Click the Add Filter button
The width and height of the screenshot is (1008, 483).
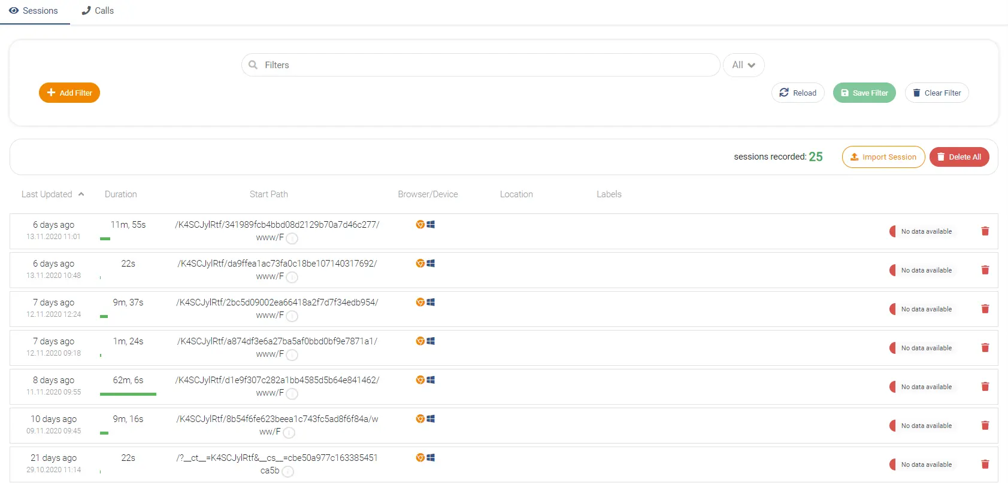pyautogui.click(x=69, y=93)
